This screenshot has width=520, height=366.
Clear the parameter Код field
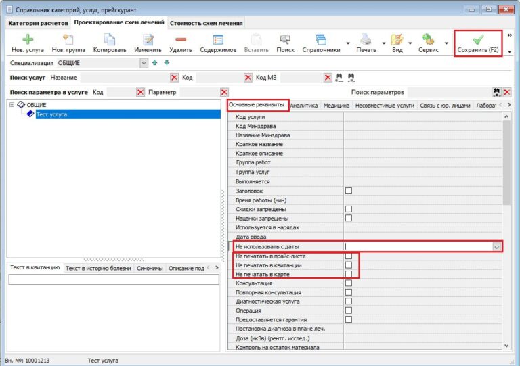[141, 92]
